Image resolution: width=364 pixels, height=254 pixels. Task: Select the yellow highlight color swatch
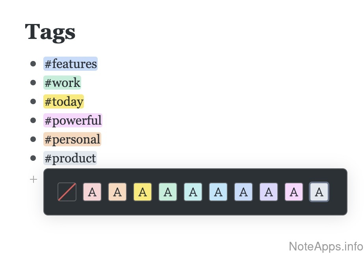coord(143,192)
